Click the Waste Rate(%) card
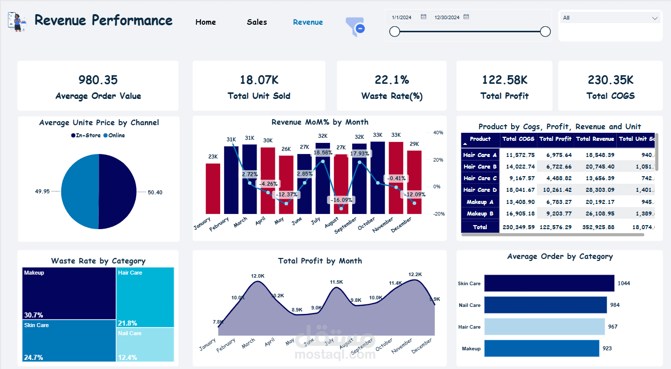This screenshot has width=671, height=369. (x=392, y=86)
